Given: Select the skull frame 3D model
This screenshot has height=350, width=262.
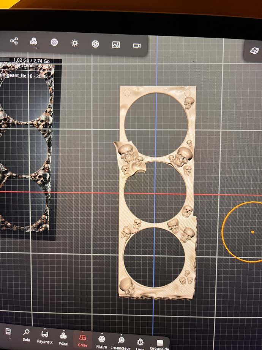Looking at the screenshot, I should coord(156,190).
